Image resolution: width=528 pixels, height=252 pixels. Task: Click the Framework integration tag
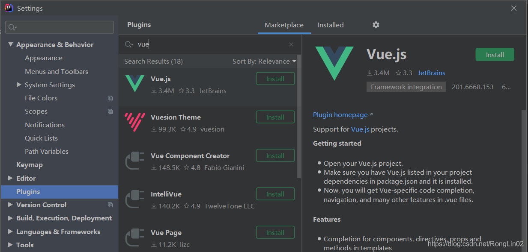pyautogui.click(x=406, y=87)
